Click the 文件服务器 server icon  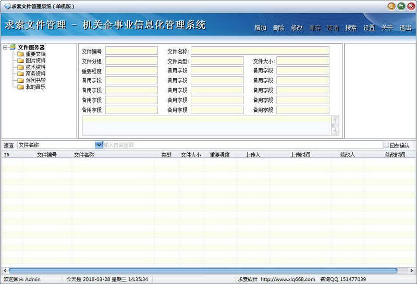coord(12,47)
